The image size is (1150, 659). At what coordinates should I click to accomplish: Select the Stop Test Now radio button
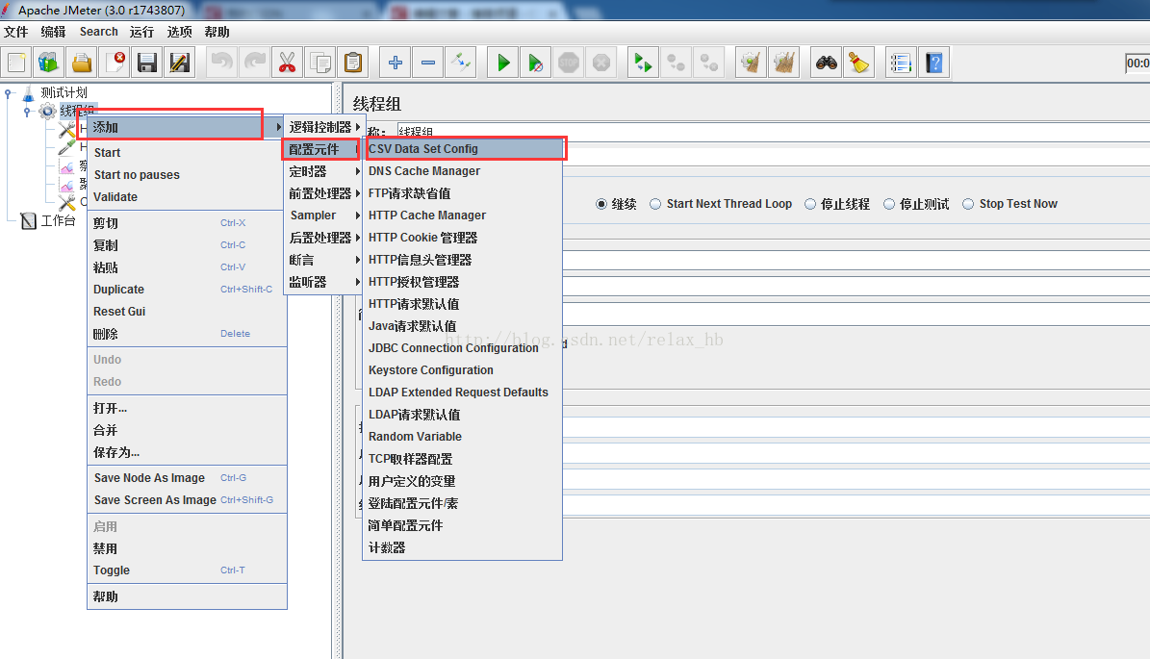tap(968, 204)
